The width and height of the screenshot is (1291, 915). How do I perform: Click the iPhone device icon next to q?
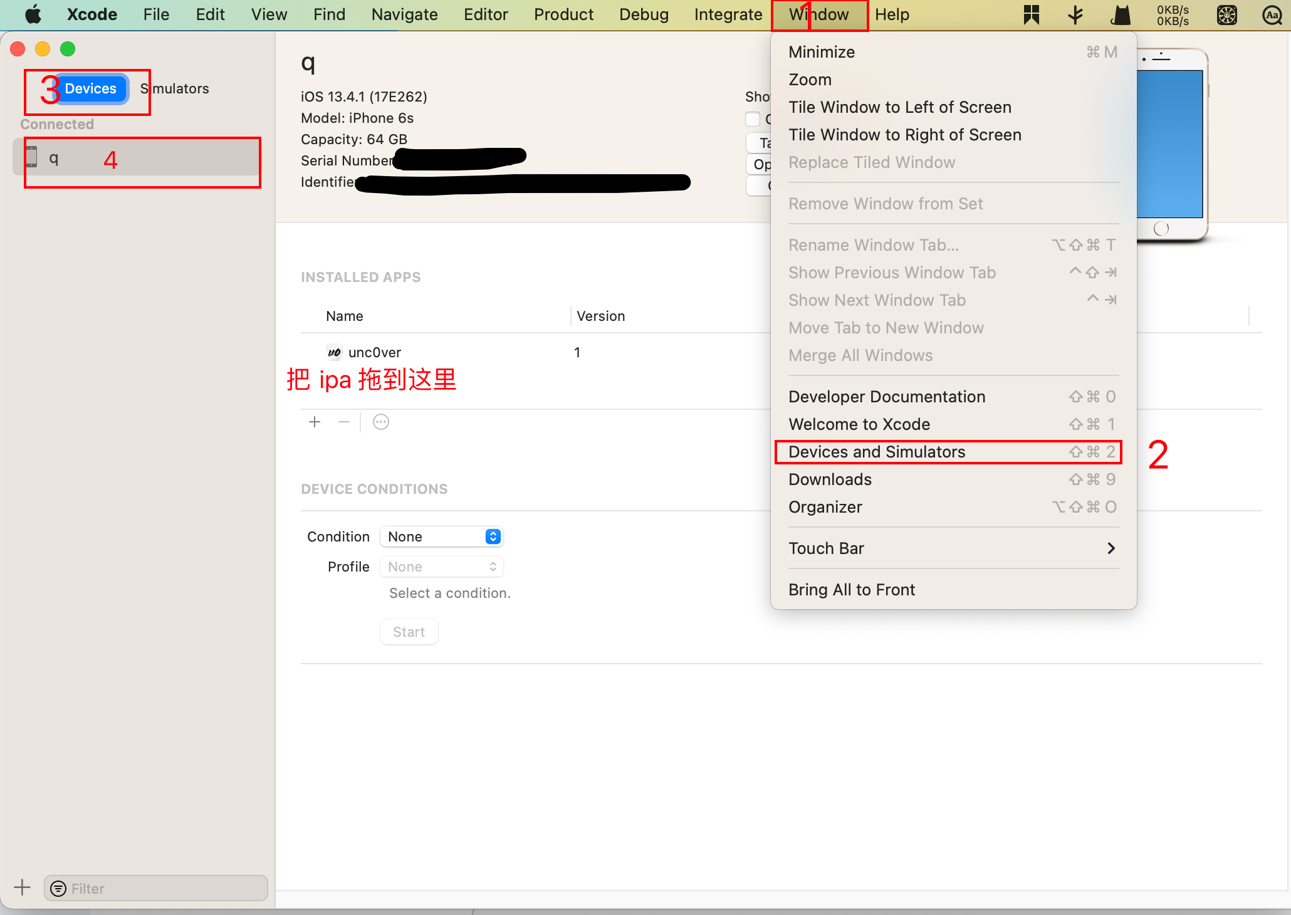[31, 157]
